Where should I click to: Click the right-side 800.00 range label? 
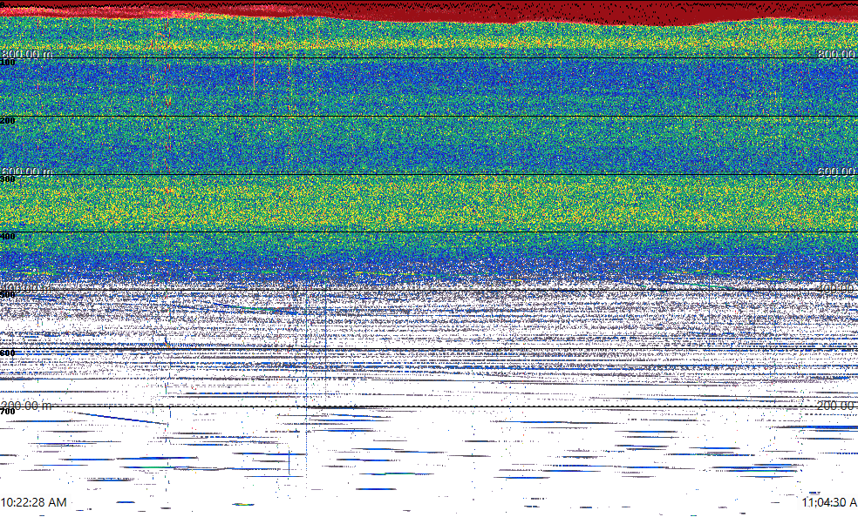pos(837,53)
